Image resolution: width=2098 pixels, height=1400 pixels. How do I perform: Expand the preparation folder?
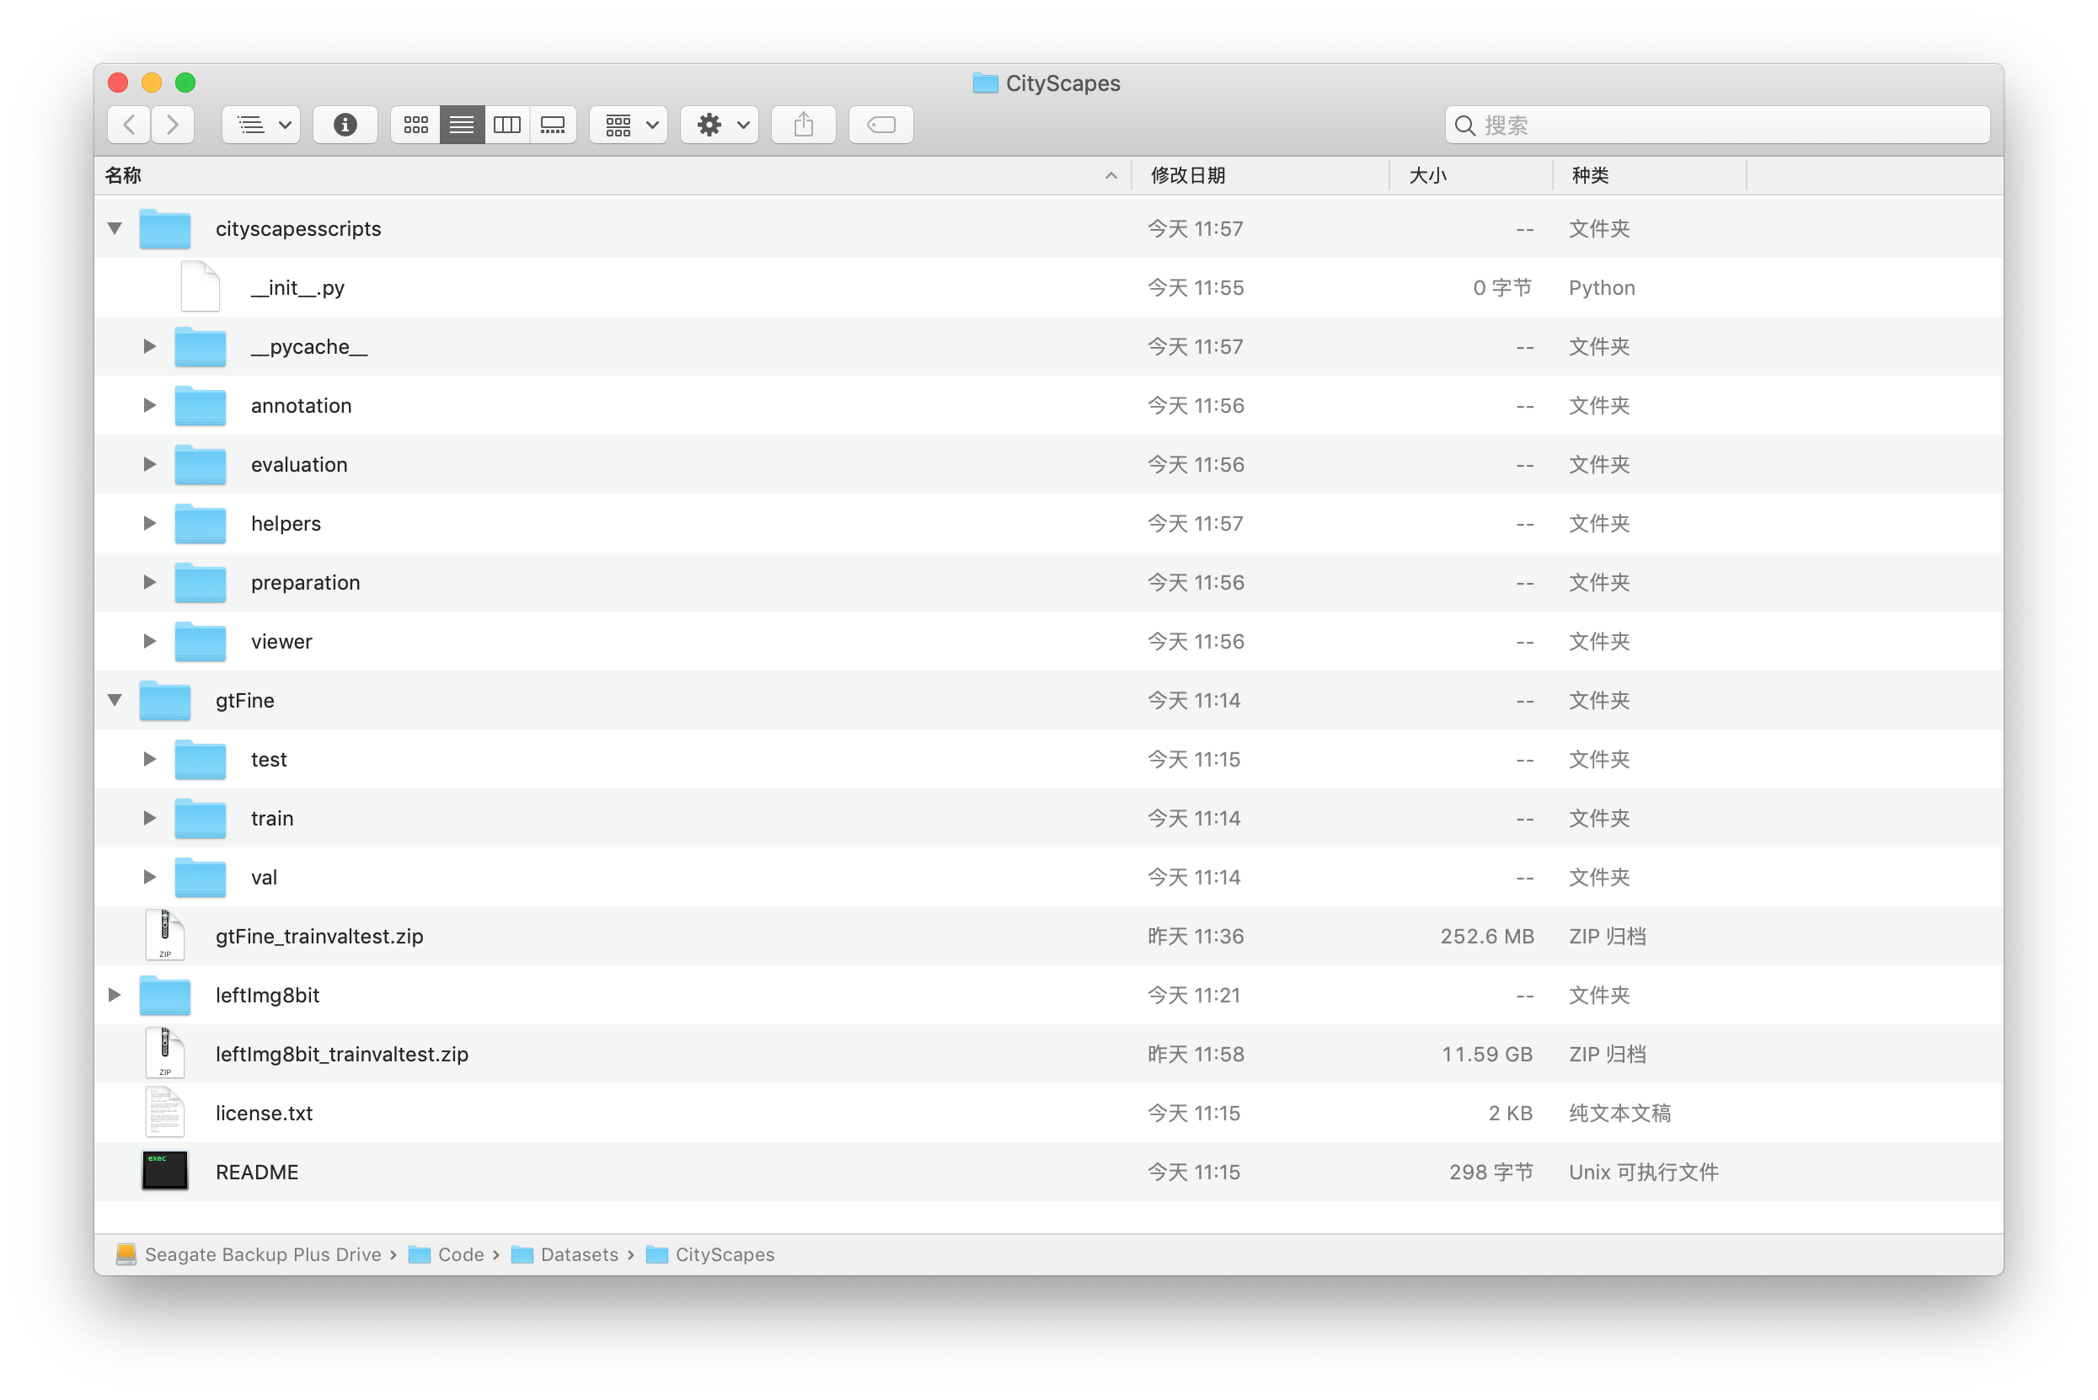tap(149, 582)
